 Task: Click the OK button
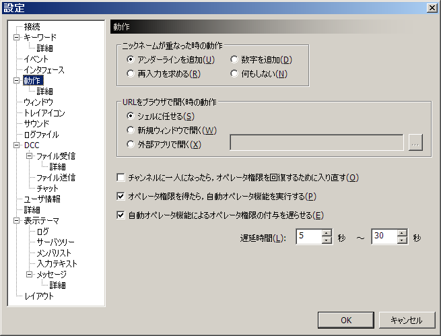tap(346, 320)
